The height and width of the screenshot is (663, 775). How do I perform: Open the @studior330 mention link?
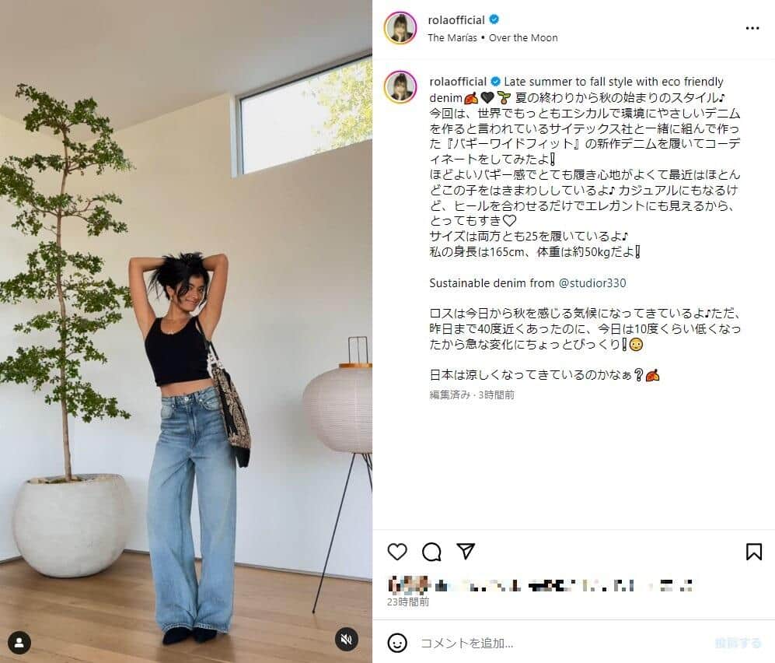(592, 283)
